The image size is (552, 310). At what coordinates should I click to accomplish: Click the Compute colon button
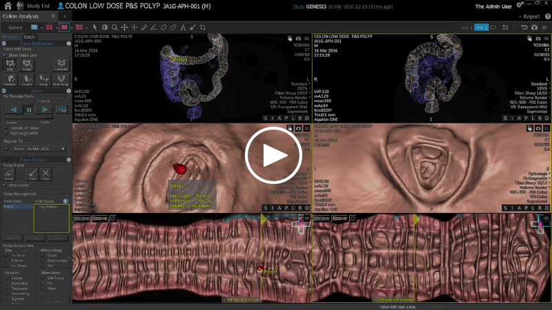(x=61, y=65)
